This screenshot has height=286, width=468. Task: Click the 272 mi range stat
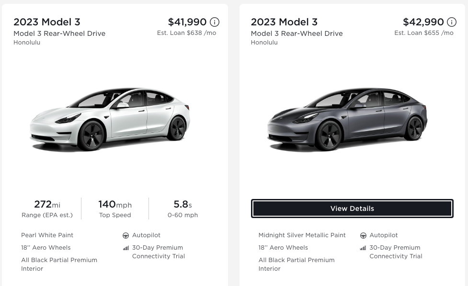[47, 209]
